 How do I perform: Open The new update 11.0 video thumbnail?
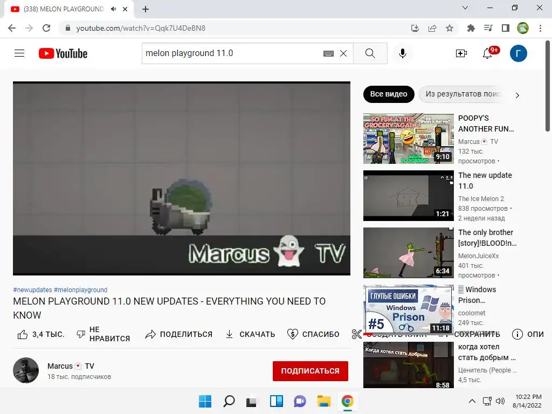(409, 196)
